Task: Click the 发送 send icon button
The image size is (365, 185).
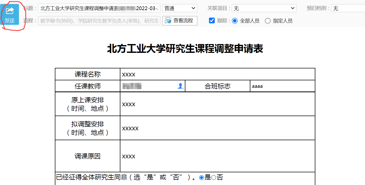Action: click(10, 14)
